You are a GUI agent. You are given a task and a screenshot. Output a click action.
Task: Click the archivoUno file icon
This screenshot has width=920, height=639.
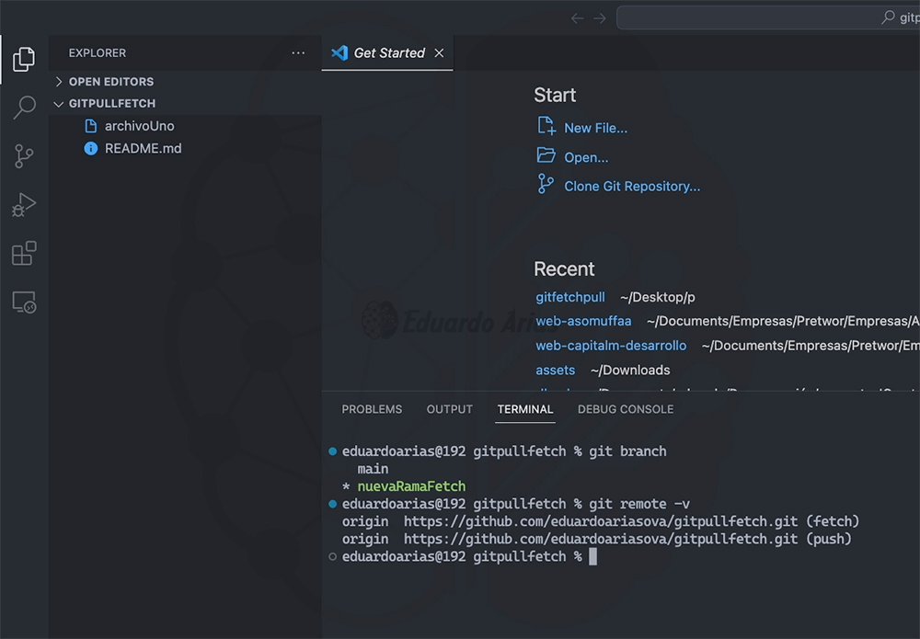click(91, 125)
